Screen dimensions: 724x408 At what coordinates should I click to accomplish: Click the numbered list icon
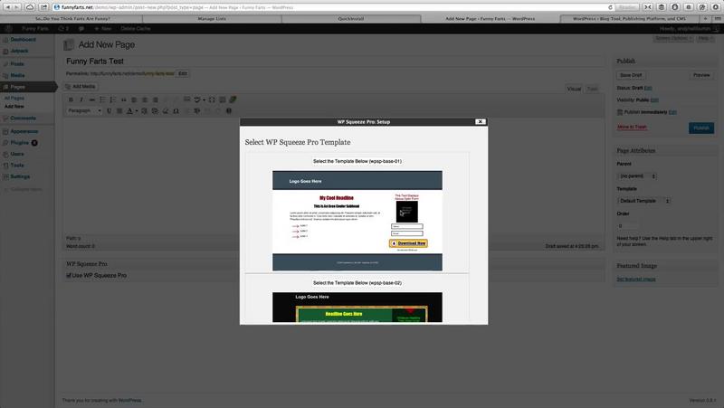(112, 100)
